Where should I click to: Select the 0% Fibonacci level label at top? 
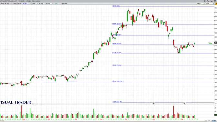[x=116, y=6]
